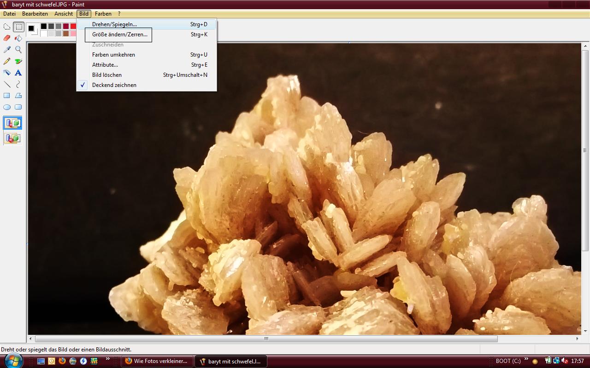Screen dimensions: 590x368
Task: Switch to transparent selection mode option
Action: coord(12,138)
